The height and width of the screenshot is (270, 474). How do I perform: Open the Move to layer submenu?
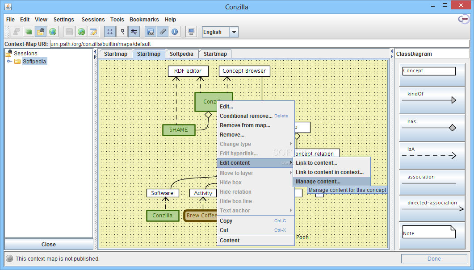256,173
